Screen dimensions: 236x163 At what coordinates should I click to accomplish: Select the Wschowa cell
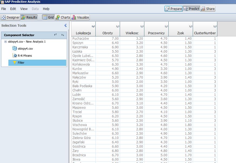click(x=83, y=125)
